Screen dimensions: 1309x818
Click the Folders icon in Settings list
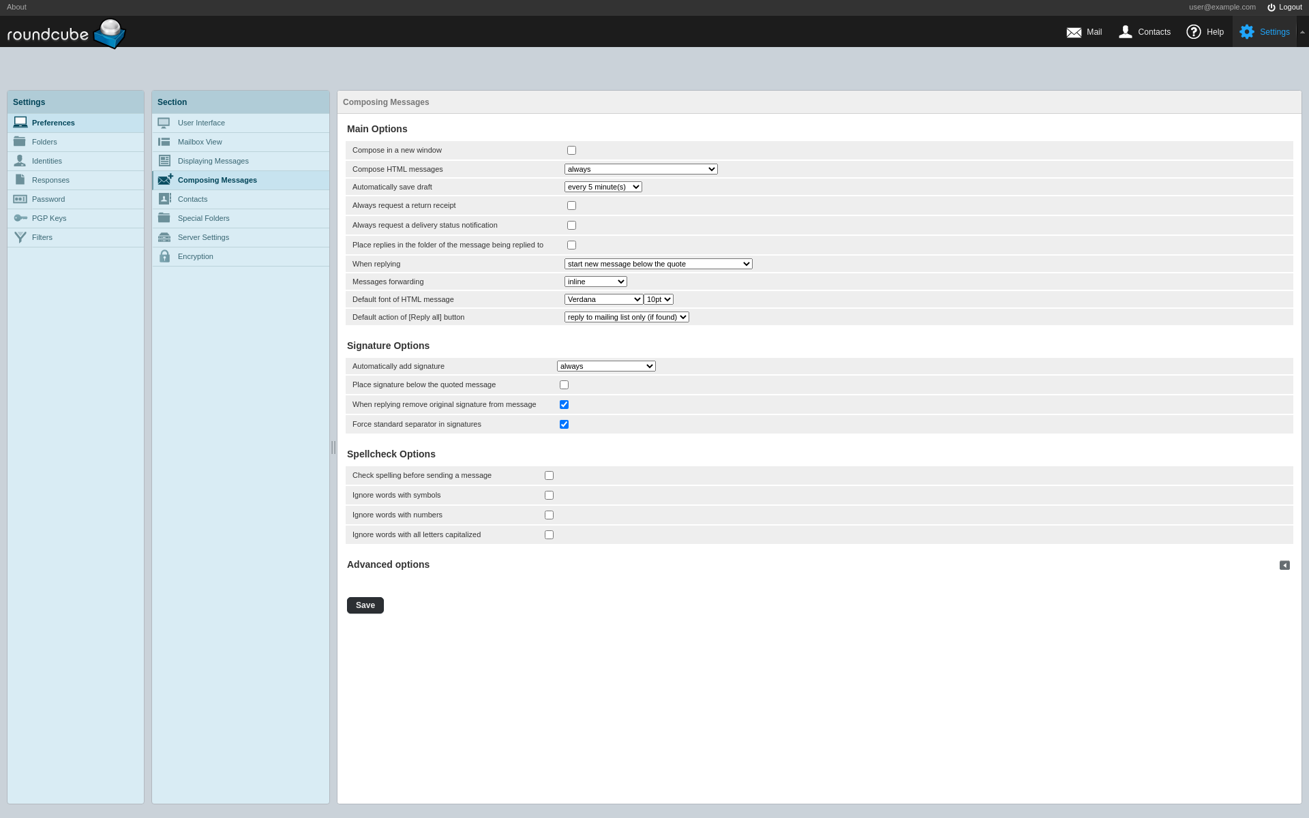point(20,142)
